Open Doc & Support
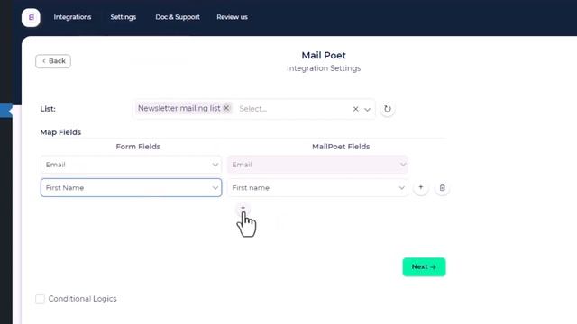The image size is (577, 324). pyautogui.click(x=178, y=17)
